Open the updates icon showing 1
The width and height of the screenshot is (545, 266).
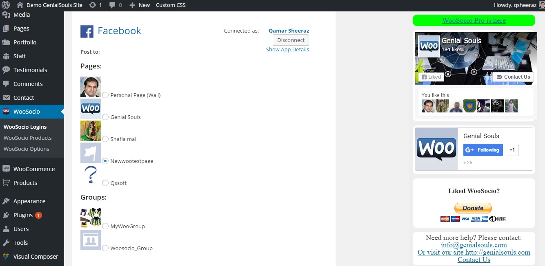[x=93, y=5]
